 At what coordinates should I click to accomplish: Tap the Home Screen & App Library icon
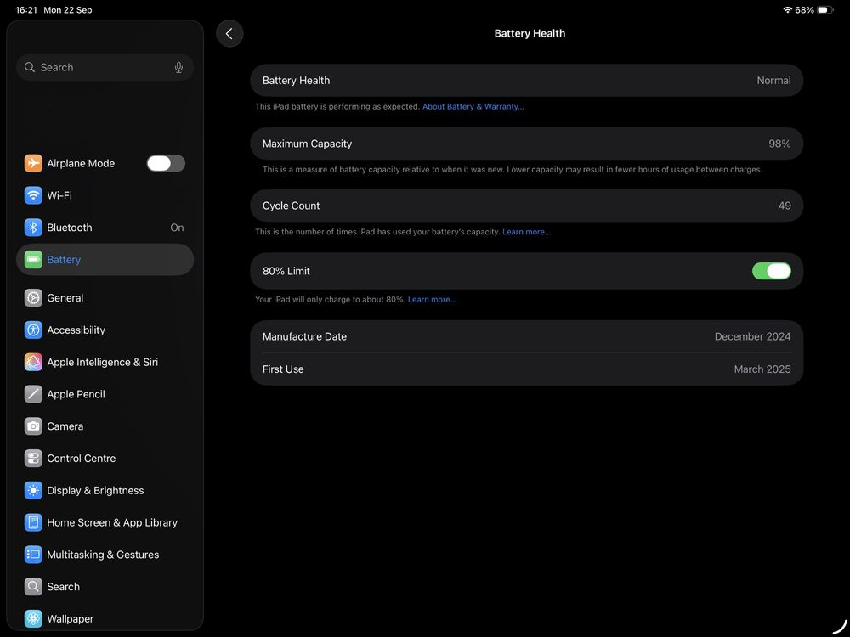(x=33, y=522)
